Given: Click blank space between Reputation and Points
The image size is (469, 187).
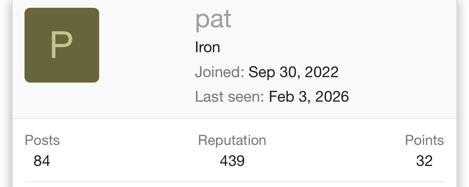Looking at the screenshot, I should click(x=334, y=150).
